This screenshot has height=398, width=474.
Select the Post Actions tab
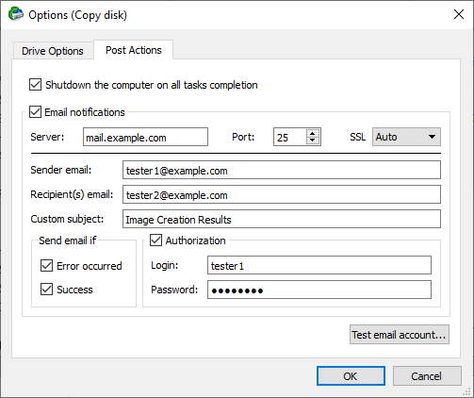click(134, 50)
